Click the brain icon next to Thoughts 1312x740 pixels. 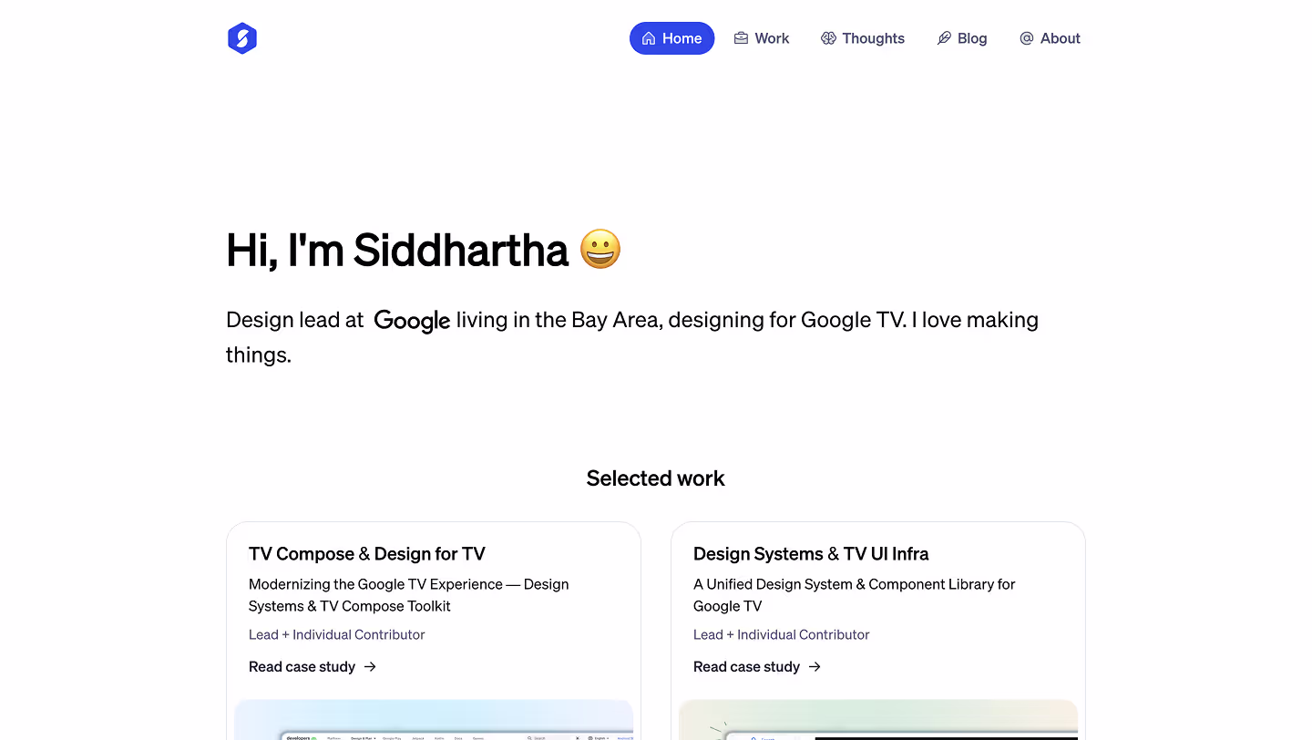pos(828,38)
